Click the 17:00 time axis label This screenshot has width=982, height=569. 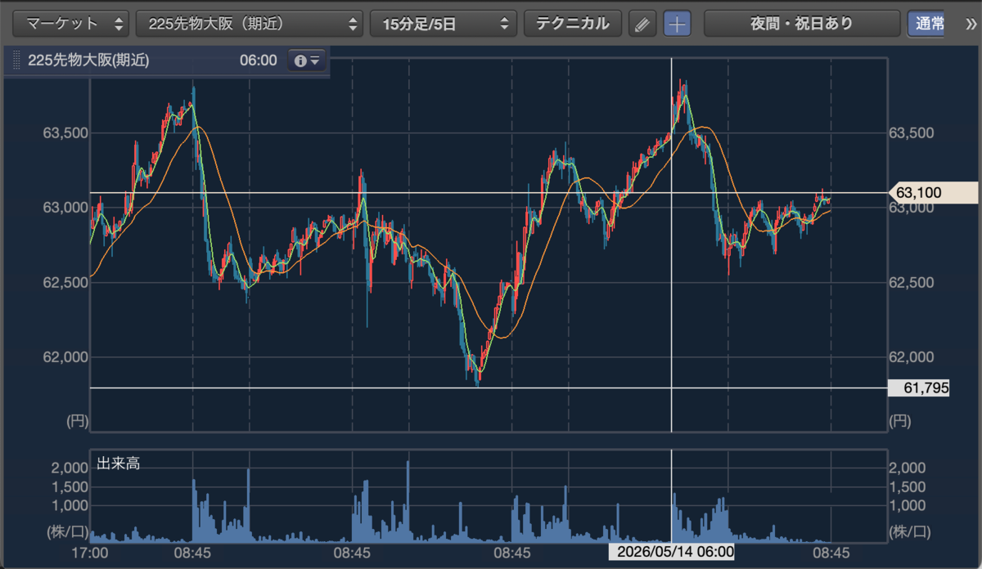(x=90, y=552)
